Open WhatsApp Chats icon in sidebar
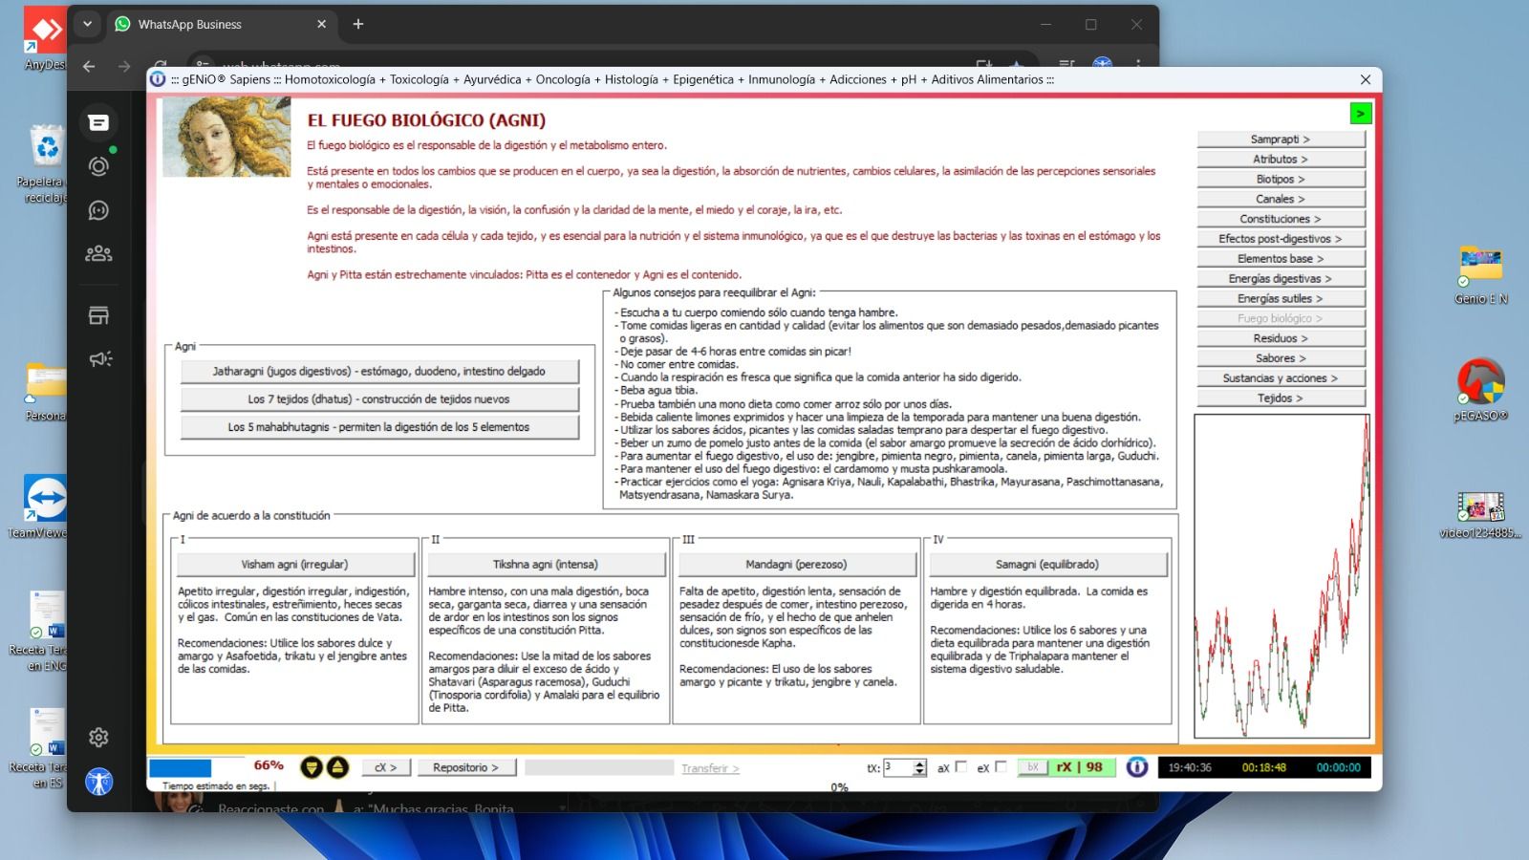1529x860 pixels. [x=98, y=122]
